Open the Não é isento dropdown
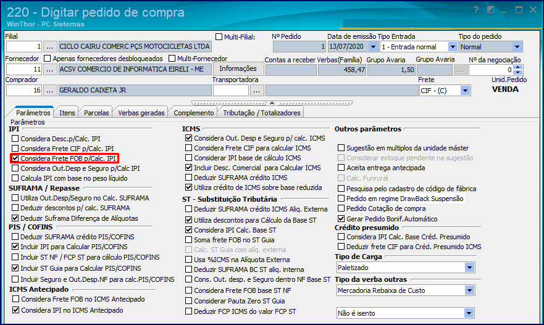The image size is (544, 325). click(469, 313)
